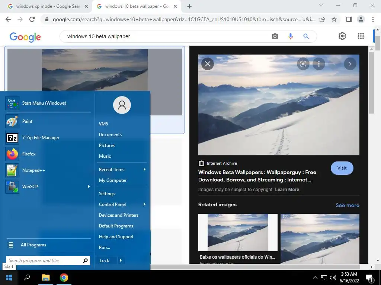
Task: Open three-dot menu on preview image
Action: click(319, 64)
